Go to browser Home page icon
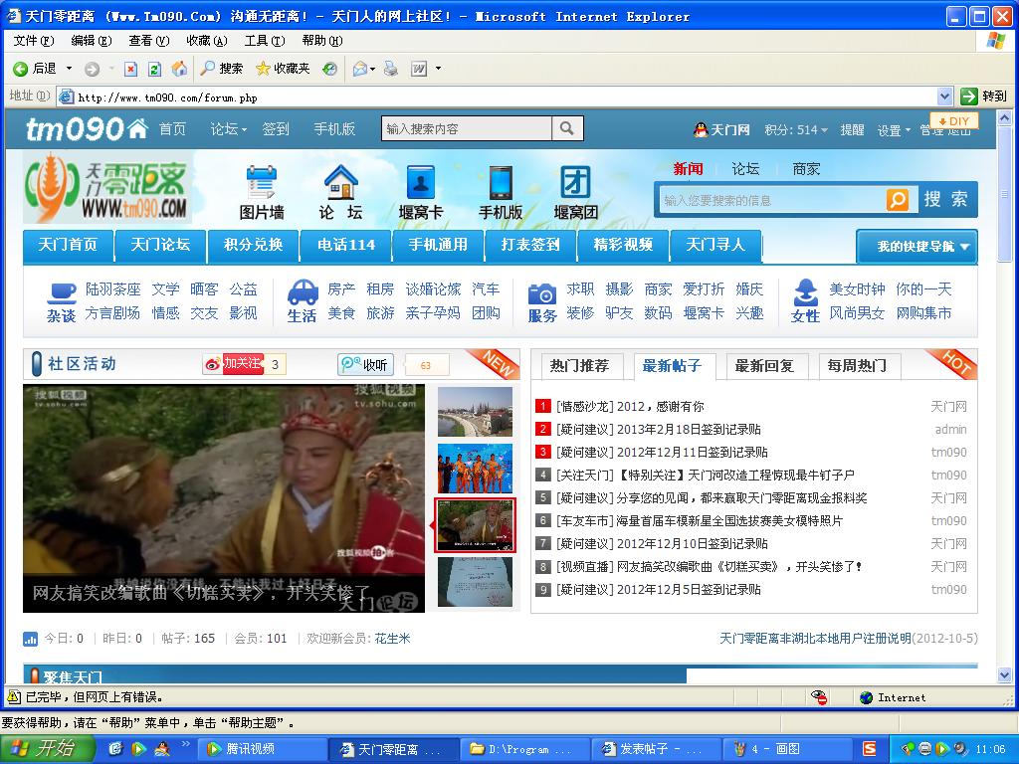The width and height of the screenshot is (1019, 764). coord(179,69)
